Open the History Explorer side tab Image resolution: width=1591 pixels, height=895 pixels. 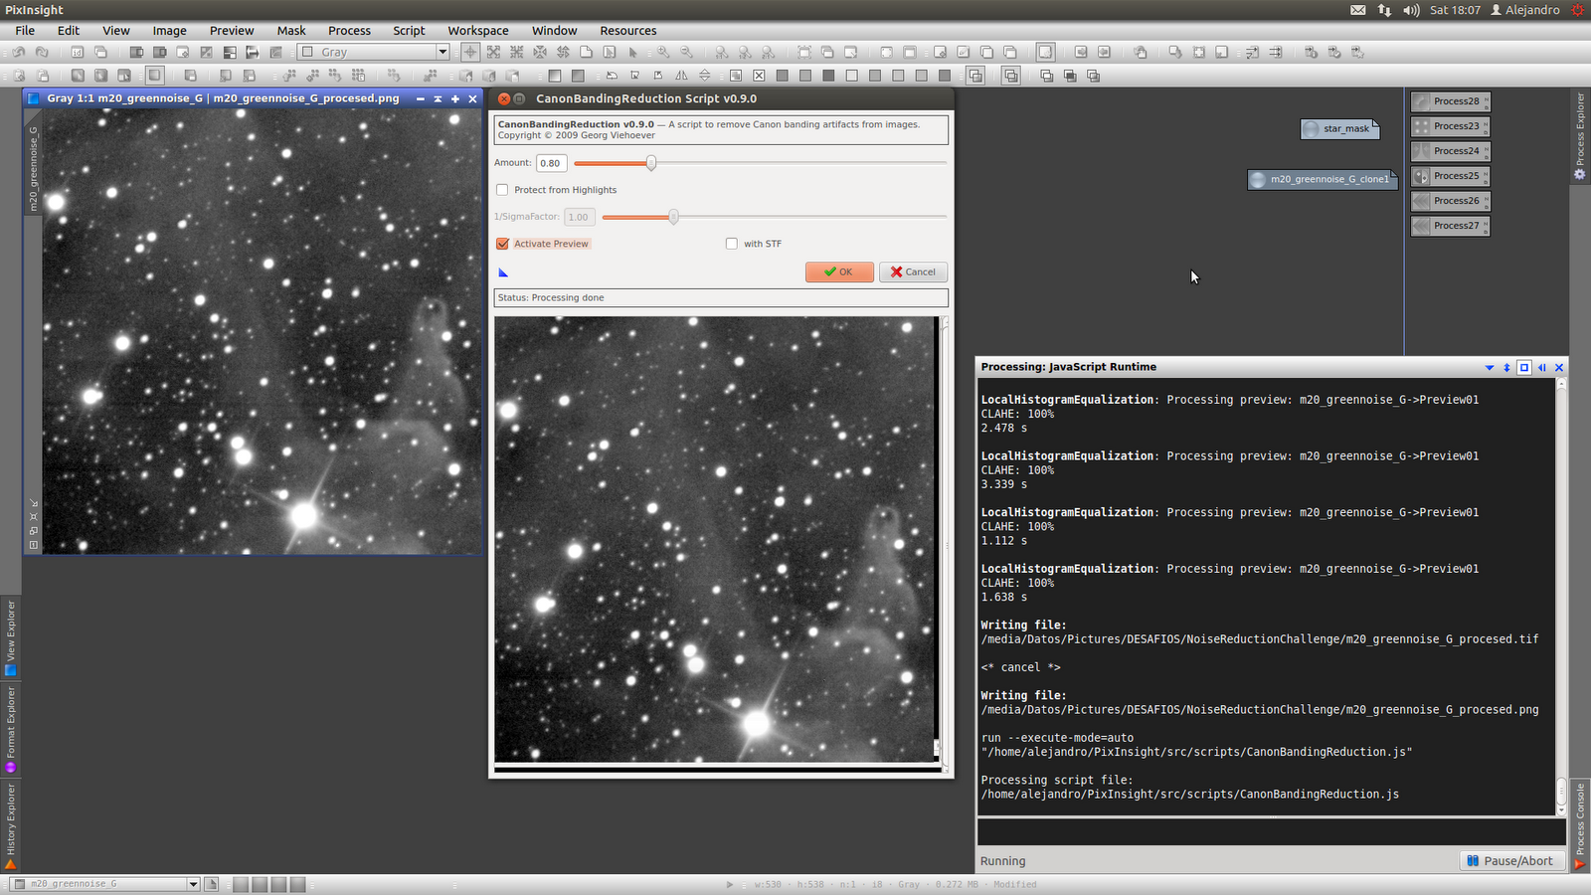11,825
